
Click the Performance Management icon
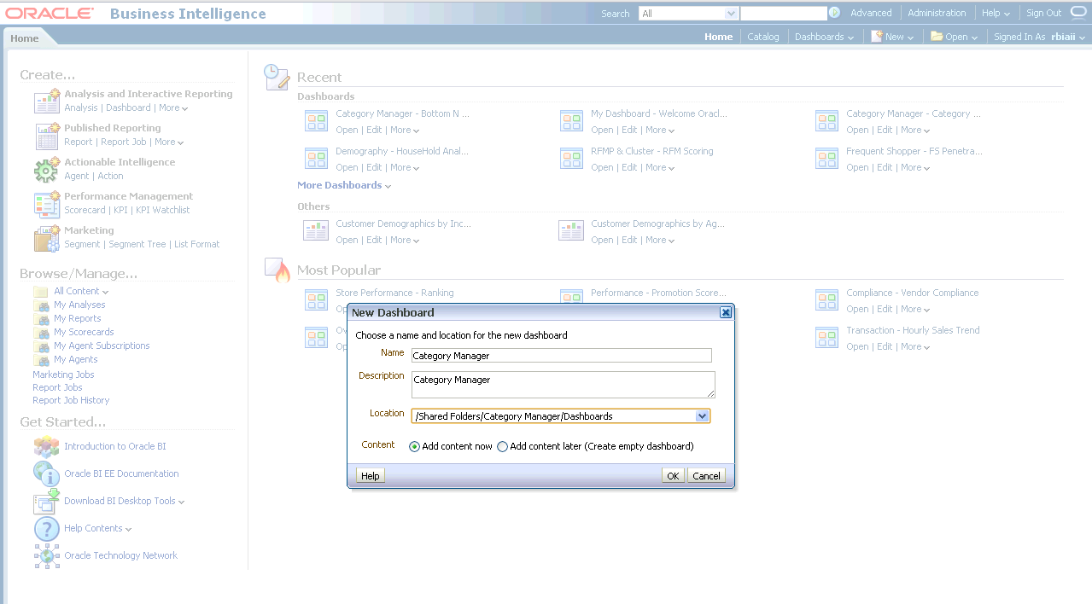click(x=46, y=204)
